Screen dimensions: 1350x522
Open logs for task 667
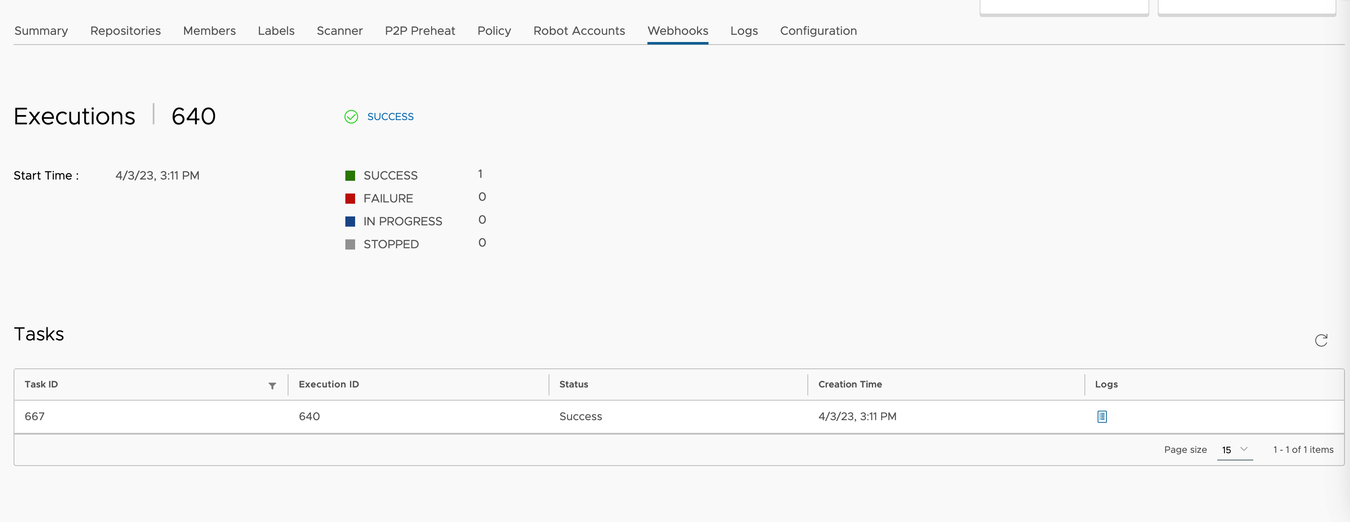pyautogui.click(x=1102, y=417)
